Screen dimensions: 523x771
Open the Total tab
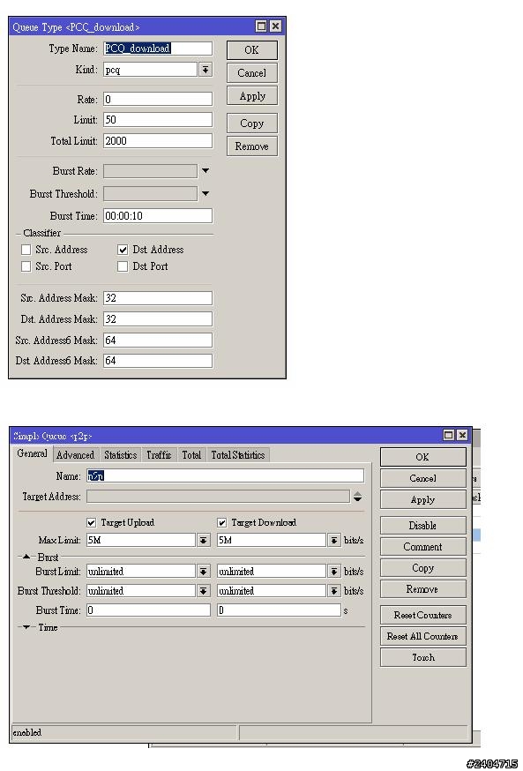coord(191,455)
